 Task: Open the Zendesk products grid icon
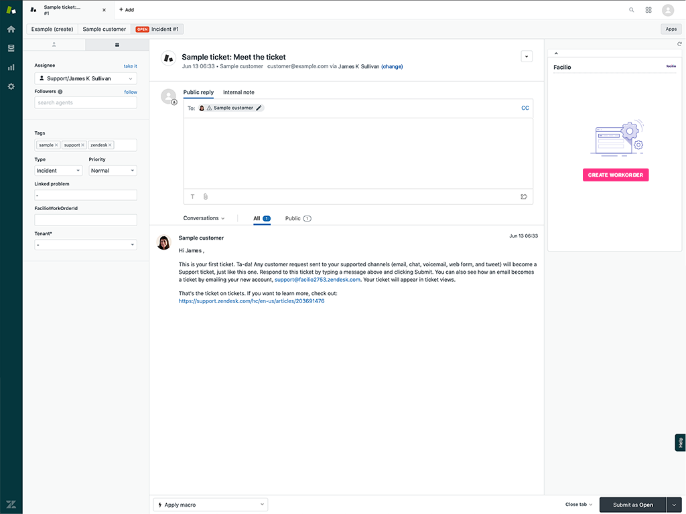pos(648,10)
